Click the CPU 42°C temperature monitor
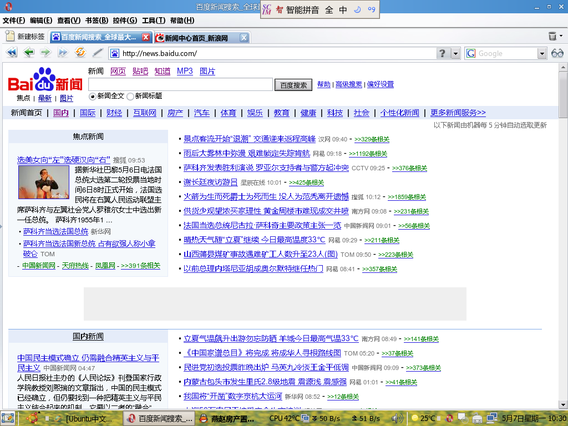Viewport: 568px width, 426px height. pyautogui.click(x=285, y=418)
